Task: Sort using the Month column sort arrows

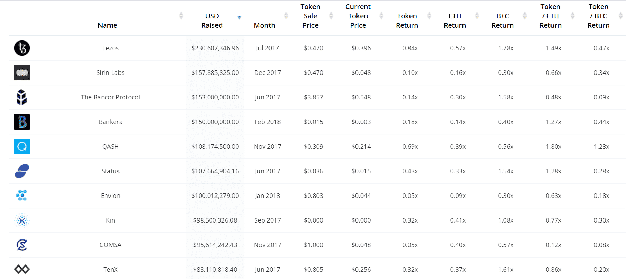Action: pos(286,16)
